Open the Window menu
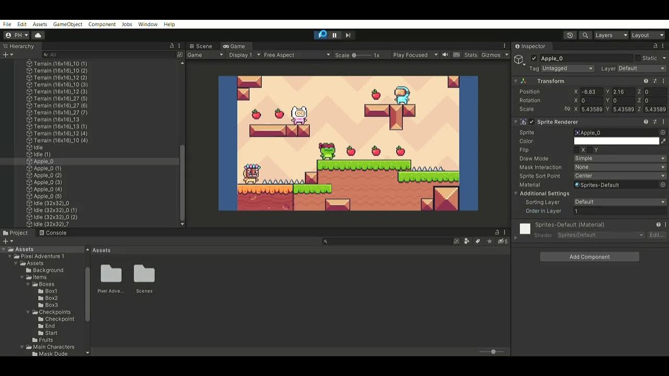 click(148, 24)
